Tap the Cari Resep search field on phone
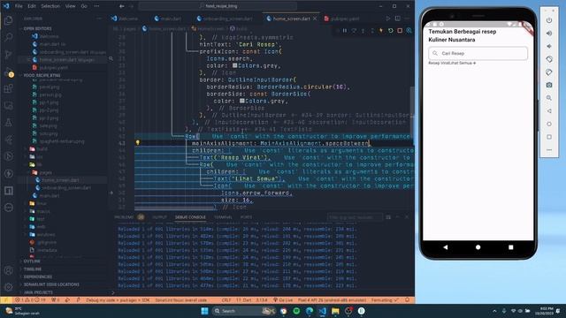This screenshot has width=566, height=318. 478,53
